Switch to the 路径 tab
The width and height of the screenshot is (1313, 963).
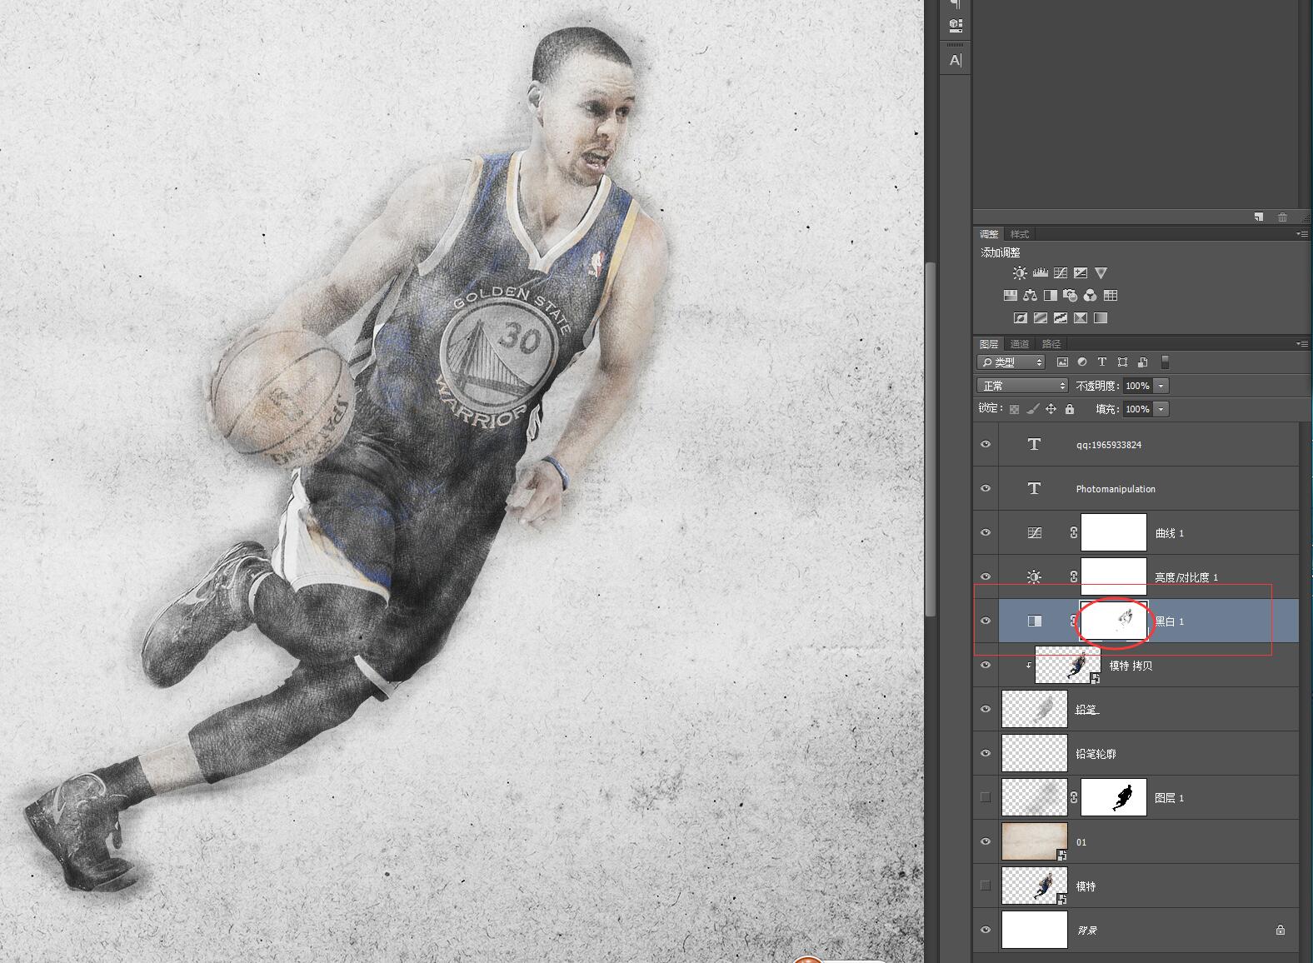(x=1051, y=344)
